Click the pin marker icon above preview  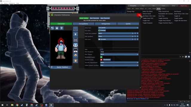[x=61, y=28]
